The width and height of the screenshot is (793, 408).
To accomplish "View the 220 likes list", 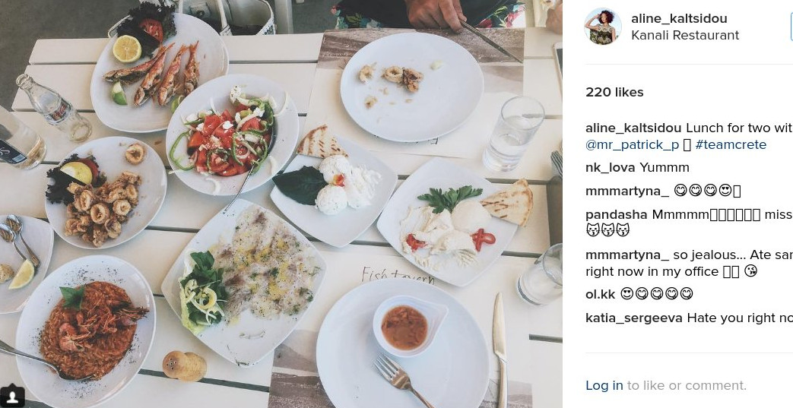I will [x=614, y=92].
